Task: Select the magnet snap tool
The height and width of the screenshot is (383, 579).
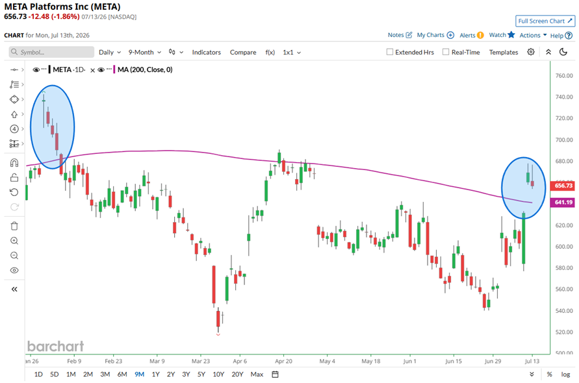Action: [x=14, y=163]
